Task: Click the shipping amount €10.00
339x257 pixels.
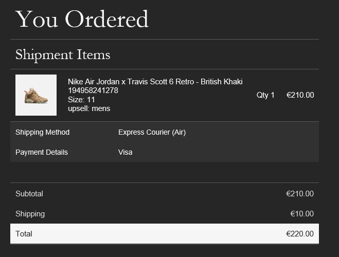Action: pyautogui.click(x=302, y=214)
